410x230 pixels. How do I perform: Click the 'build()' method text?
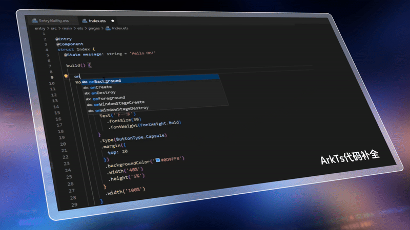(x=75, y=65)
